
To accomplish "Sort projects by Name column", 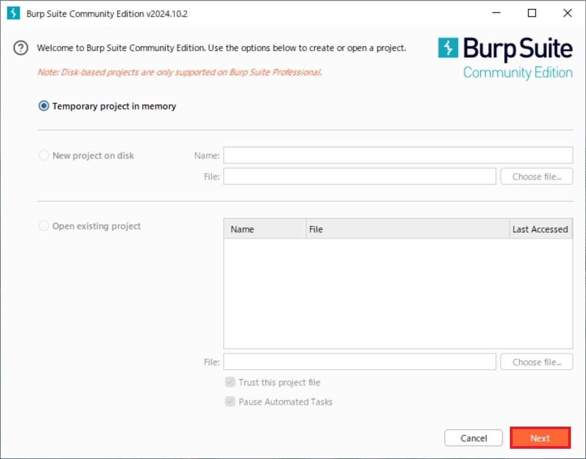I will [x=265, y=229].
